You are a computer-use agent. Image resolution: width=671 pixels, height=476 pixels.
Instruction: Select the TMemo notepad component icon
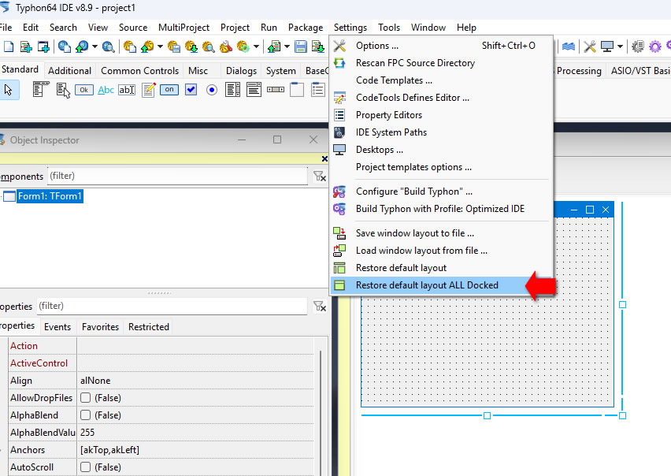[x=148, y=90]
